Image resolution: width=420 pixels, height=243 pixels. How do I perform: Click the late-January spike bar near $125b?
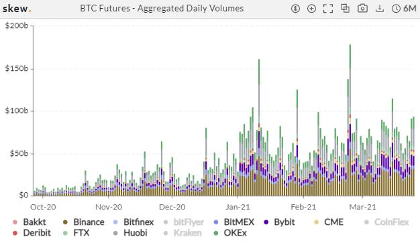point(297,143)
